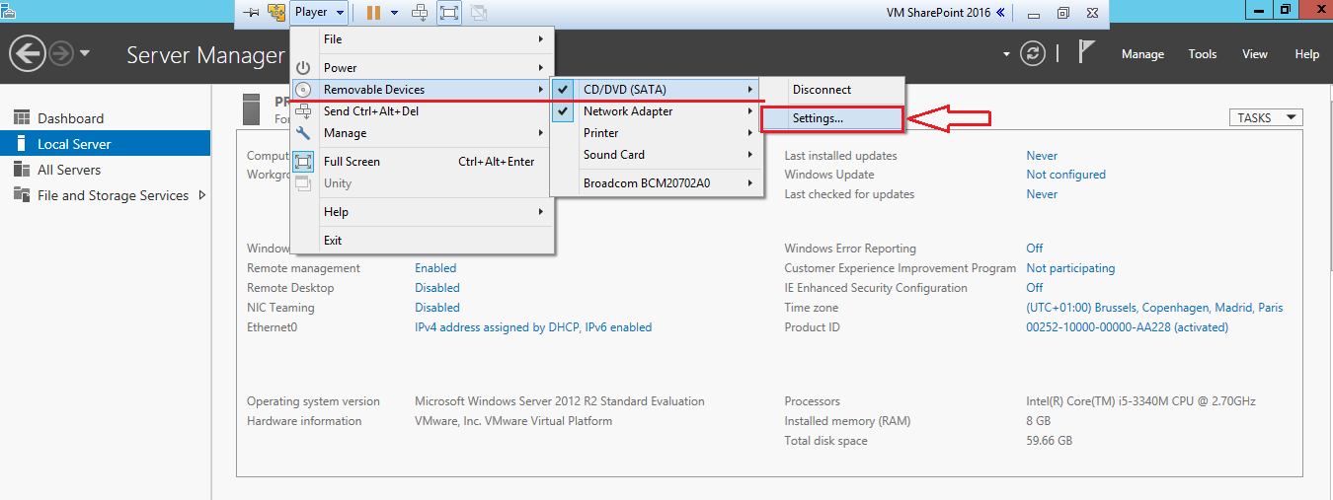1333x500 pixels.
Task: Click the Dashboard grid icon
Action: (x=22, y=118)
